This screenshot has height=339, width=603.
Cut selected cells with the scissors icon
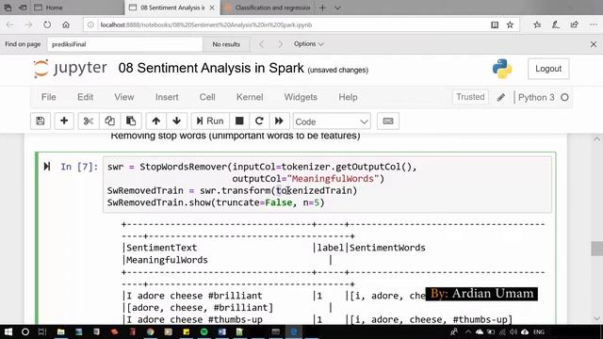tap(89, 121)
